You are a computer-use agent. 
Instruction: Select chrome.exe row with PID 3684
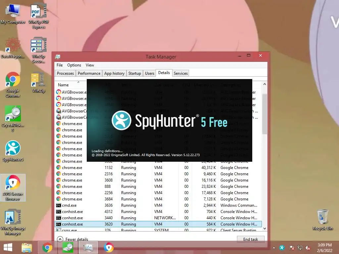158,199
